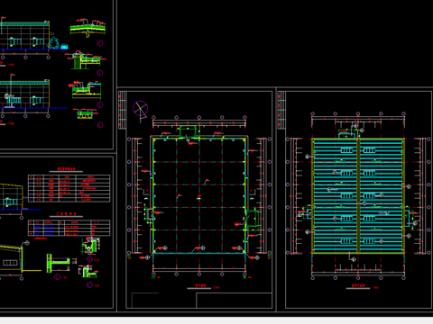Select the second elevation with the blue ground line
This screenshot has width=433, height=324.
[x=24, y=94]
